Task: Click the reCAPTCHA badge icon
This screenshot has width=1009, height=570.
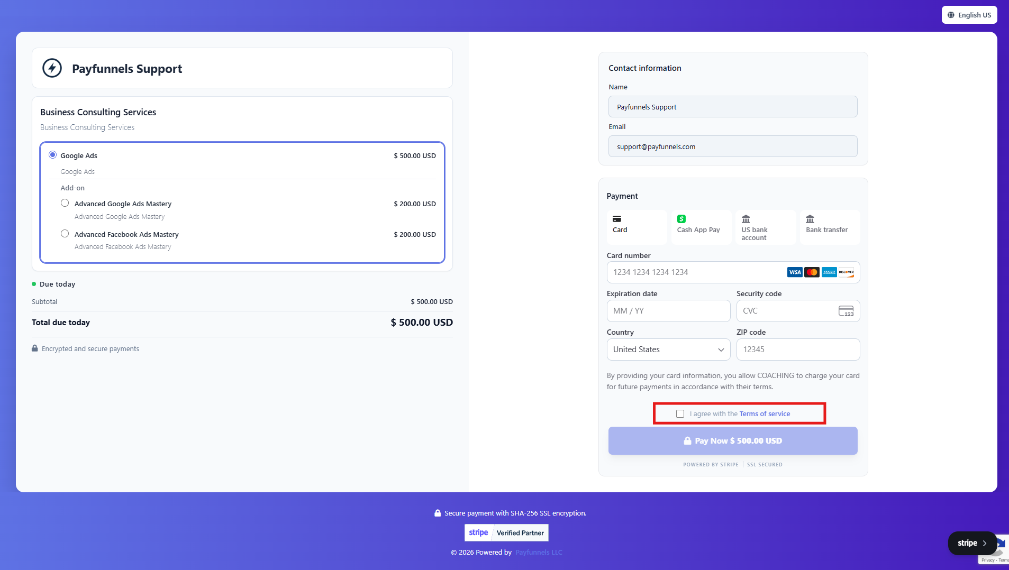Action: 1000,547
